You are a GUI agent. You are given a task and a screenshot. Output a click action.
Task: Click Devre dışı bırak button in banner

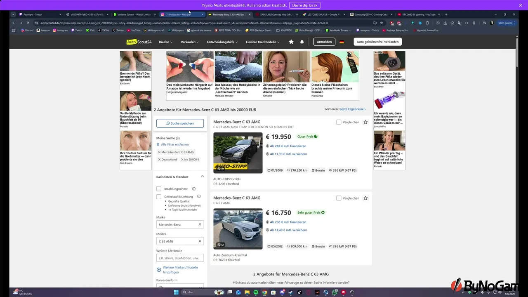tap(305, 5)
